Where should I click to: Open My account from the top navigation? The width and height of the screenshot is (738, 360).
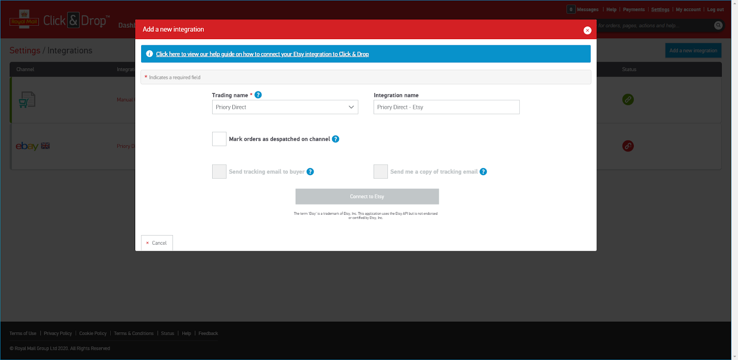(688, 10)
